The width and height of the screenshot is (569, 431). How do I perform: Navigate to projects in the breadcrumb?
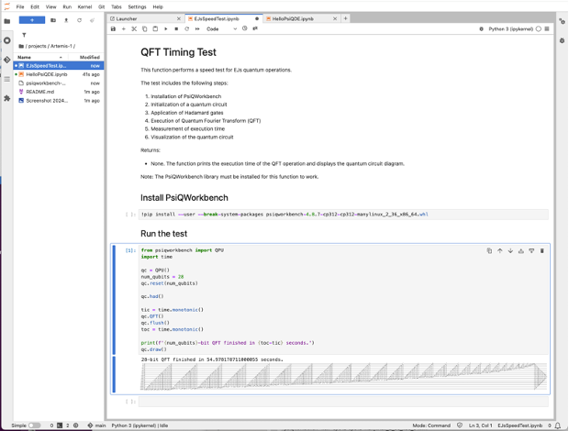tap(37, 46)
